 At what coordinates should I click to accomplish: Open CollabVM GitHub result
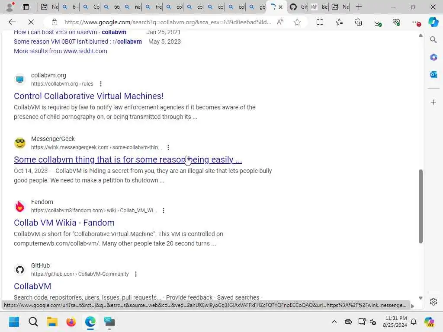tap(32, 286)
